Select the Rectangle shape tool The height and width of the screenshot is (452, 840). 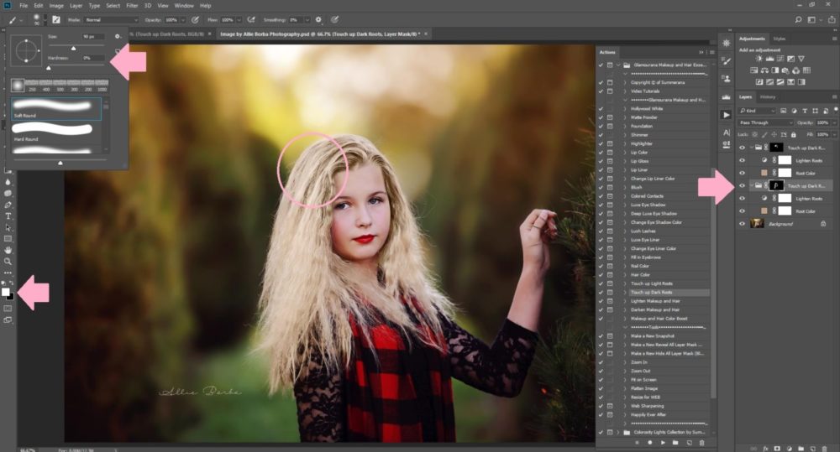pyautogui.click(x=8, y=238)
